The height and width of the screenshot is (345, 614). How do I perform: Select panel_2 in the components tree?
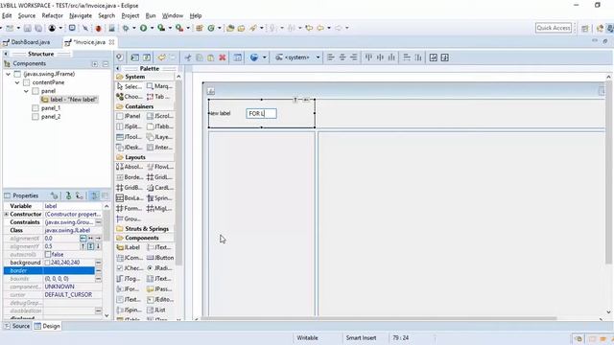click(51, 117)
